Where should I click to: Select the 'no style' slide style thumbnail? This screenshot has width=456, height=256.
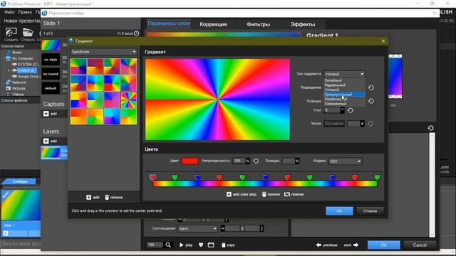click(x=51, y=60)
